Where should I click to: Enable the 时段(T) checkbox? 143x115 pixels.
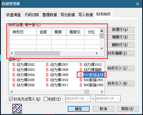53,99
